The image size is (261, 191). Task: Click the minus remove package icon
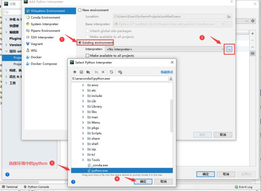252,40
